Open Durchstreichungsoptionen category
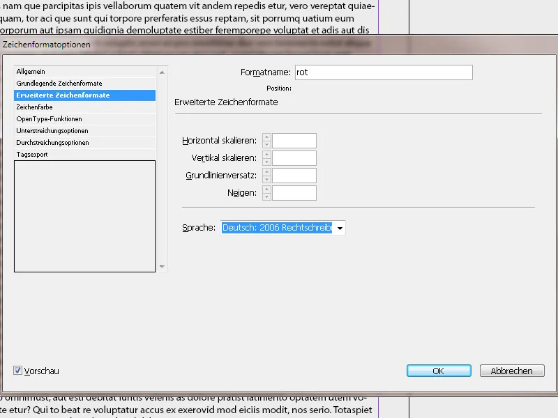558x418 pixels. pyautogui.click(x=84, y=143)
